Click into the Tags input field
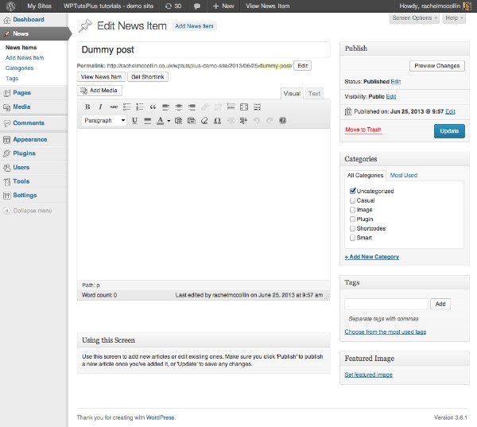The height and width of the screenshot is (427, 477). pyautogui.click(x=386, y=304)
